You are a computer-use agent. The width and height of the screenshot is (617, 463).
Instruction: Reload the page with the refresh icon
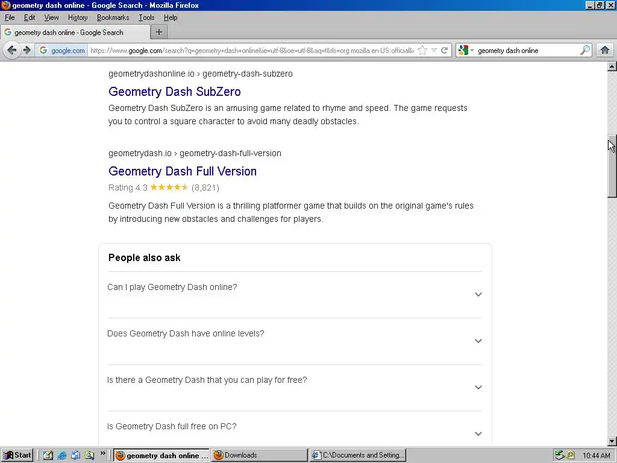pyautogui.click(x=444, y=51)
